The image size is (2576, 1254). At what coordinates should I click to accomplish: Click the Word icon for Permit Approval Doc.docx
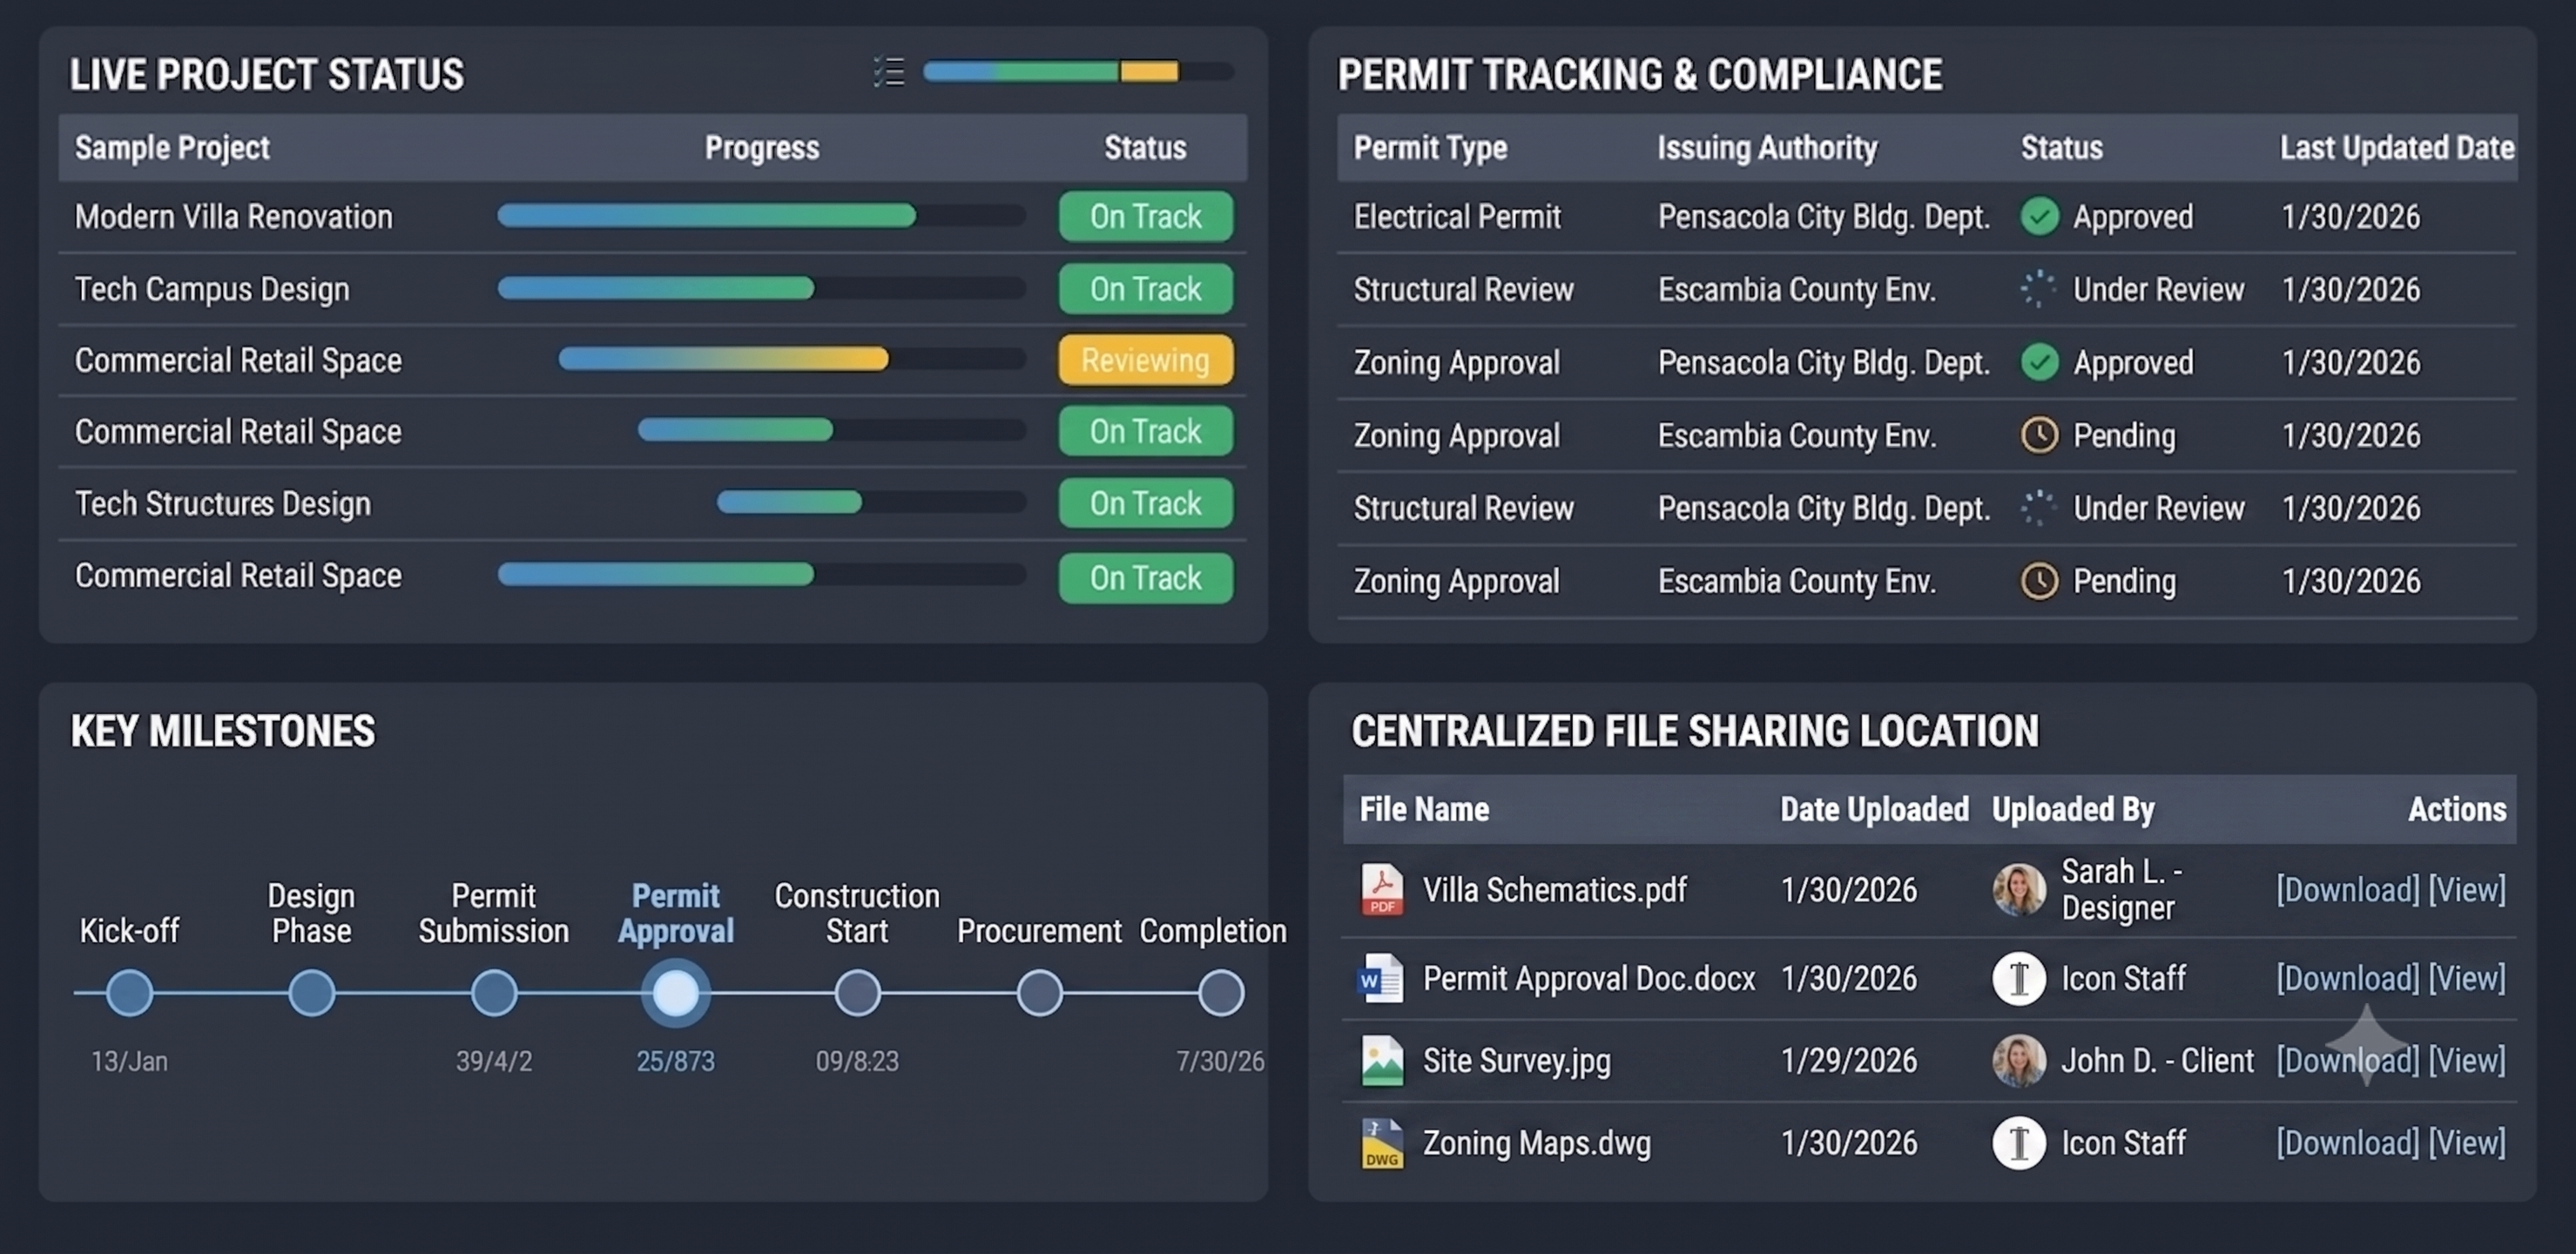click(1381, 978)
